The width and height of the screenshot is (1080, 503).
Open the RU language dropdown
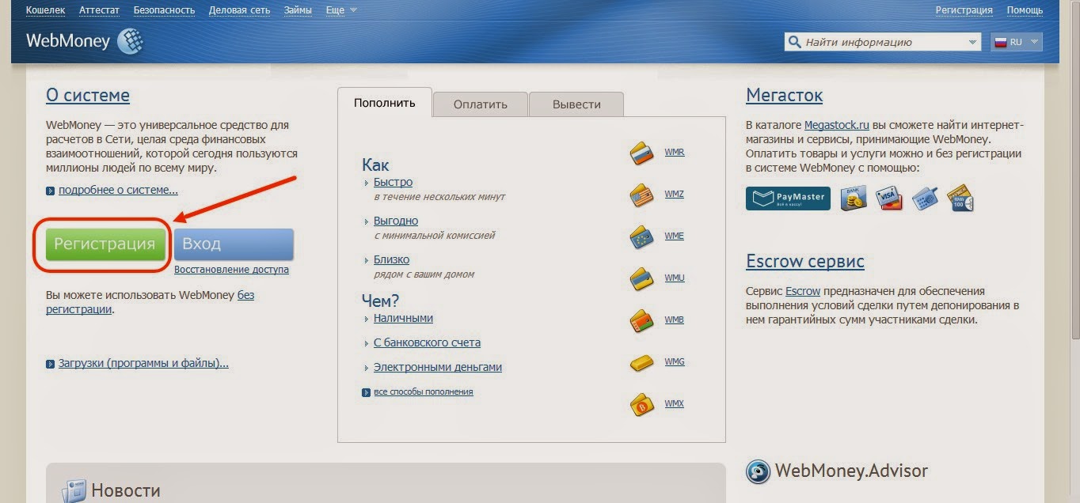tap(1017, 42)
